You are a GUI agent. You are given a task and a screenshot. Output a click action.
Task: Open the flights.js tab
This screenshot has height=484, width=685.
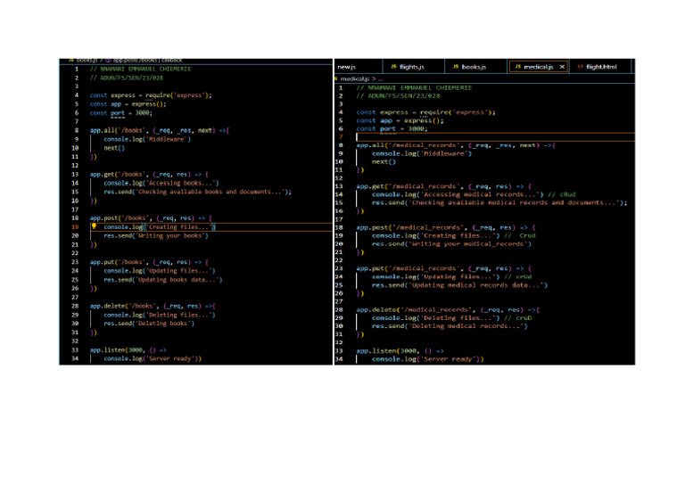pos(411,67)
